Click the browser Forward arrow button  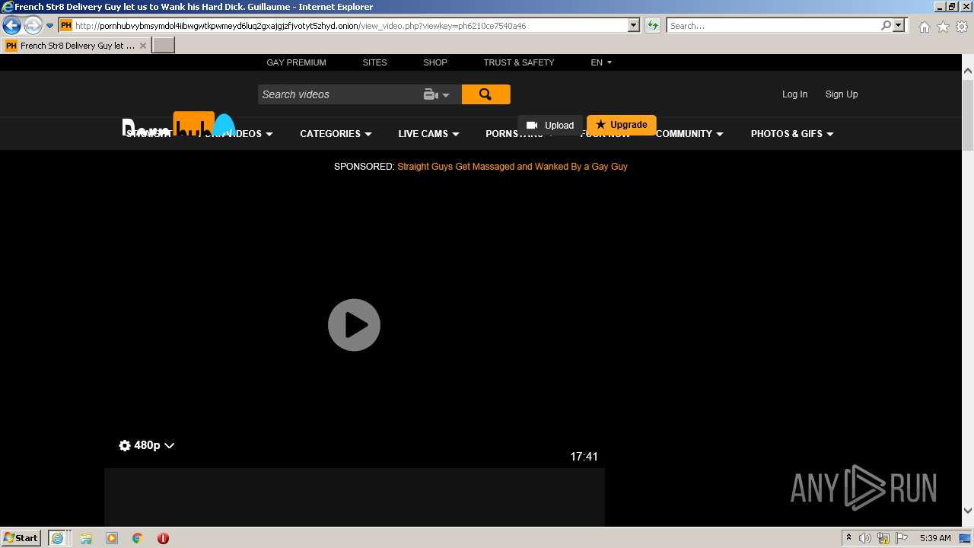click(x=32, y=26)
